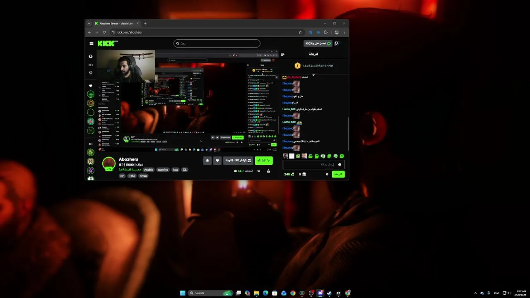Go back in Chrome
This screenshot has height=298, width=530.
pos(89,32)
